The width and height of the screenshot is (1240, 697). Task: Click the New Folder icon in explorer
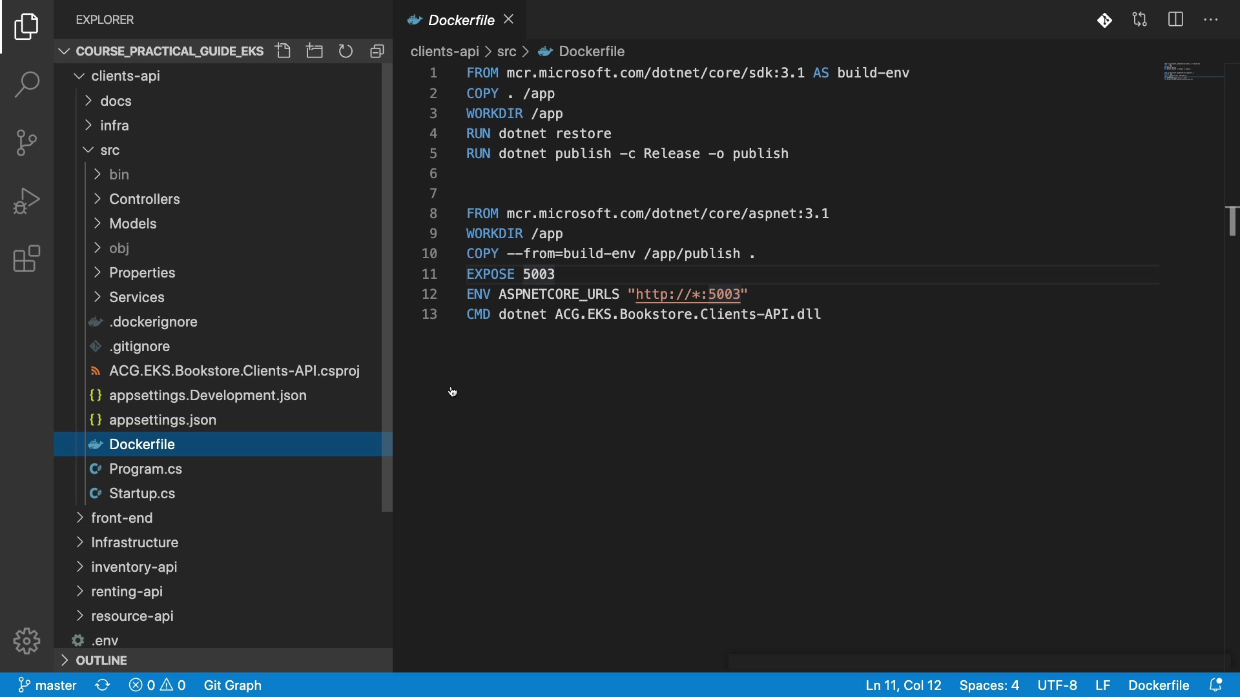(x=315, y=51)
